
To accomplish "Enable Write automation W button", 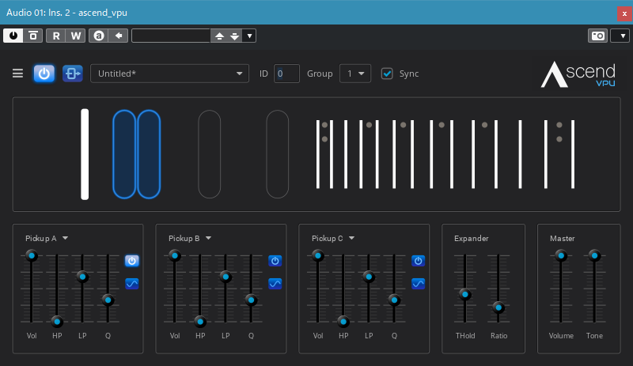I will click(75, 36).
